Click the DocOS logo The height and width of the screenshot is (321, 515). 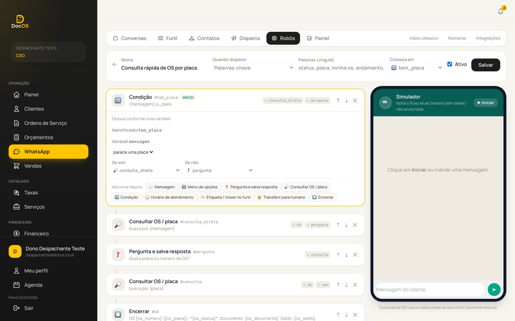[x=20, y=22]
